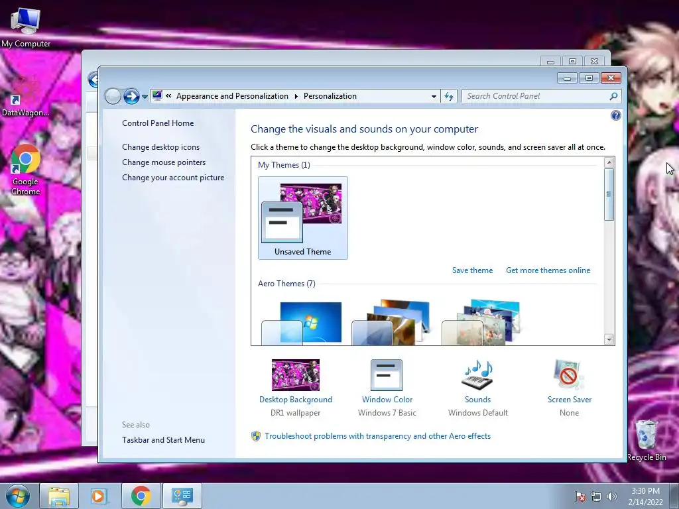679x509 pixels.
Task: Click the network tray icon
Action: 596,496
